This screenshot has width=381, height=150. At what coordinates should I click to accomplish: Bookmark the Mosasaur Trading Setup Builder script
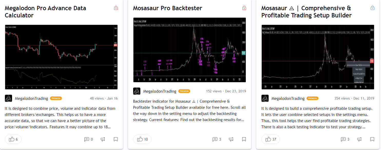click(x=372, y=139)
